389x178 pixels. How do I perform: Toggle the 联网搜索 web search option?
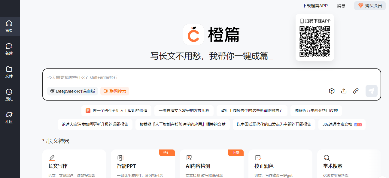pos(115,91)
